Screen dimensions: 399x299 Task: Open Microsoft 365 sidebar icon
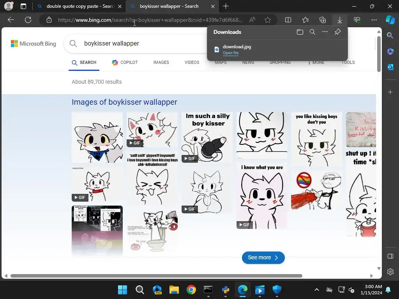tap(390, 51)
